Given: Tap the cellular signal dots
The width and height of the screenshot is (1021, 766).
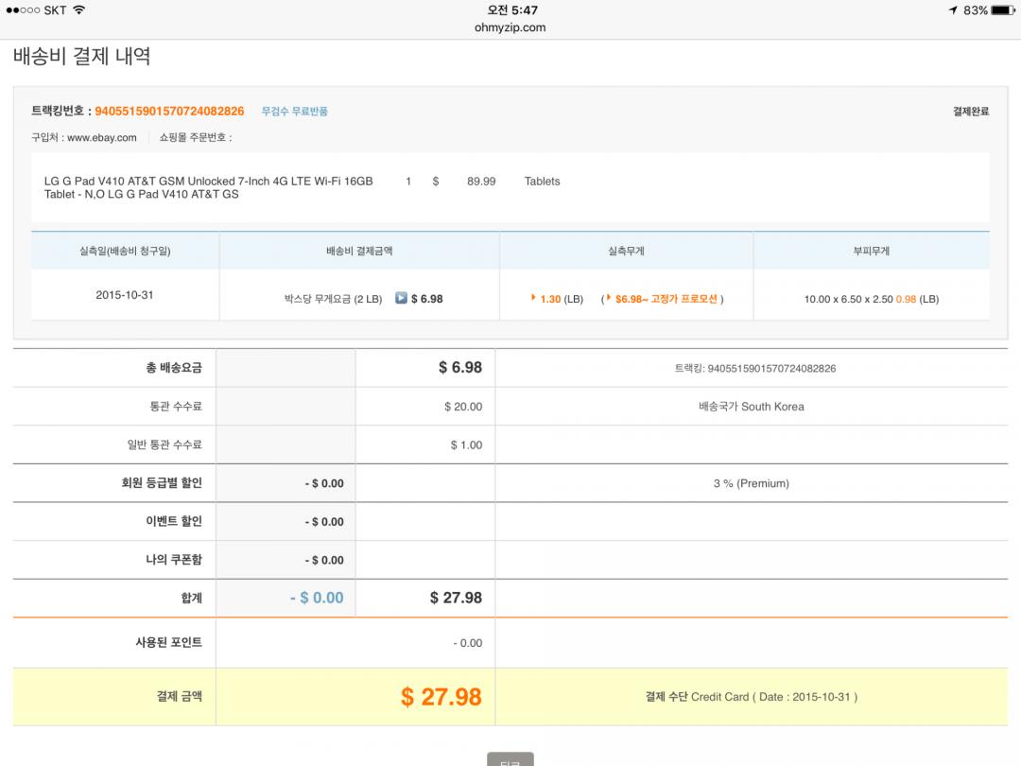Looking at the screenshot, I should coord(22,10).
